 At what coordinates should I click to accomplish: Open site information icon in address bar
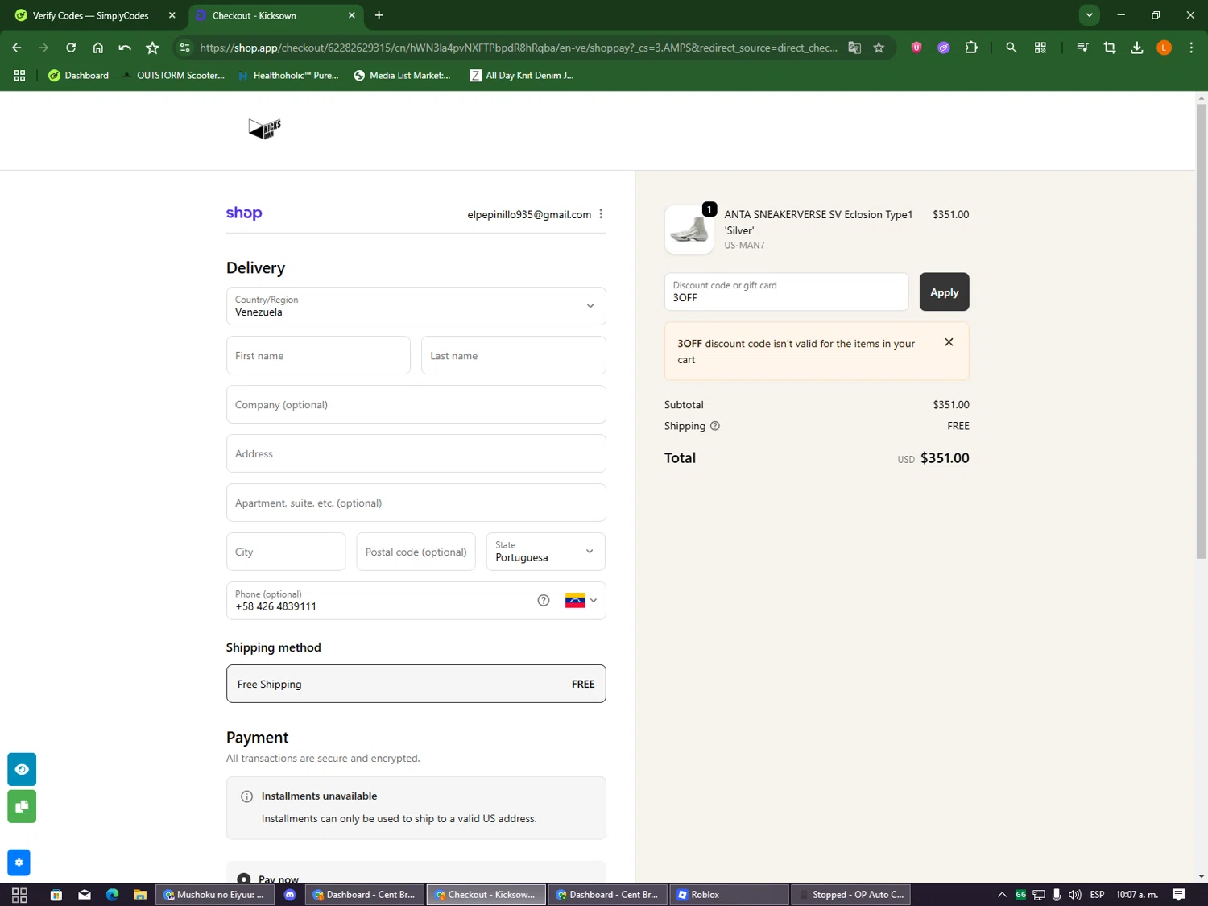(185, 48)
